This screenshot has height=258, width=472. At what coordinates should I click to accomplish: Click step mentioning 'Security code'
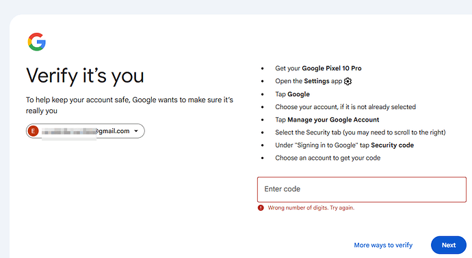[344, 145]
